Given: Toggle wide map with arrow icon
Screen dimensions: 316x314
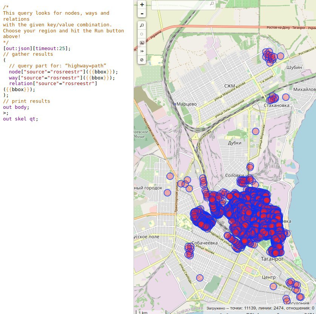Looking at the screenshot, I should [142, 51].
